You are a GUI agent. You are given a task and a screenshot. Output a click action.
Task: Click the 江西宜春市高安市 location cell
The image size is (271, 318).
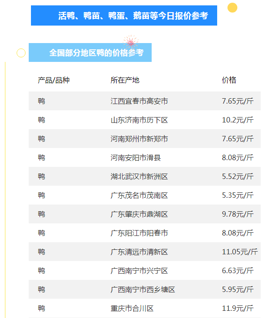139,101
